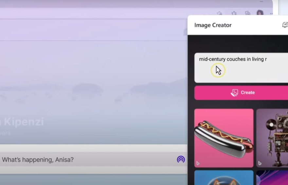Image resolution: width=288 pixels, height=185 pixels.
Task: Click the add to favorites star icon
Action: tap(220, 13)
